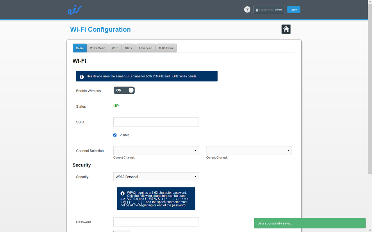Switch to the Wi-Fi Mesh tab
372x232 pixels.
click(x=97, y=48)
